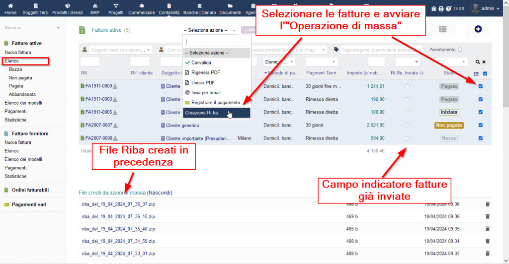Open Prodotti | Servizi module
The height and width of the screenshot is (264, 509).
click(x=67, y=9)
